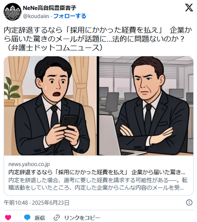Click the 返信 reply label
Image resolution: width=197 pixels, height=222 pixels.
click(x=40, y=217)
